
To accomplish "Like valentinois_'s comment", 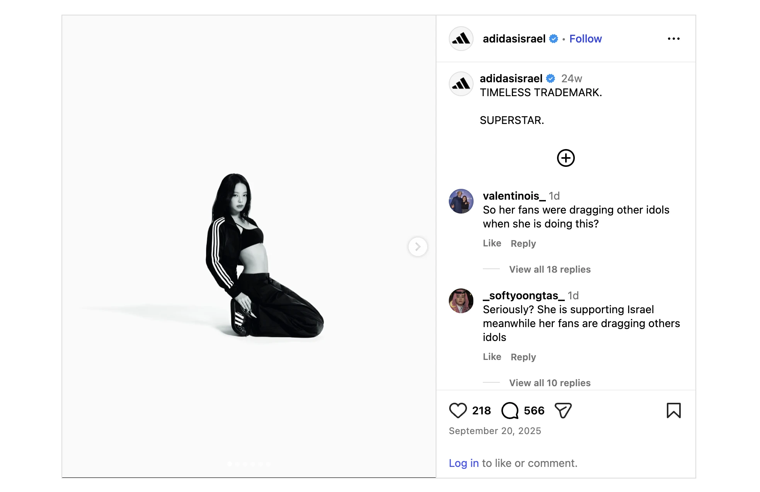I will 492,243.
